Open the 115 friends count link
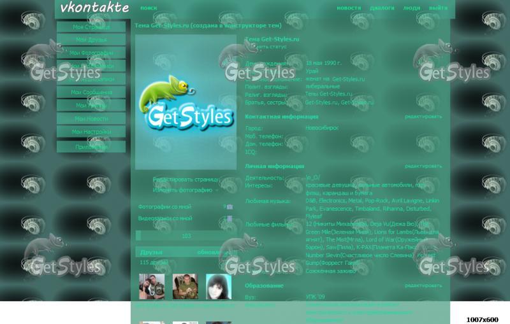The width and height of the screenshot is (510, 324). (x=154, y=262)
